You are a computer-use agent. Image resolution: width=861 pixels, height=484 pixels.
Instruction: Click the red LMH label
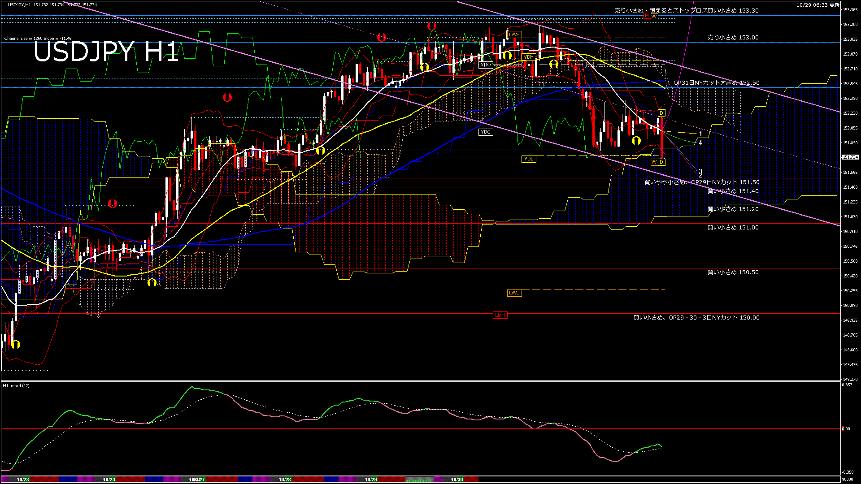[x=500, y=315]
